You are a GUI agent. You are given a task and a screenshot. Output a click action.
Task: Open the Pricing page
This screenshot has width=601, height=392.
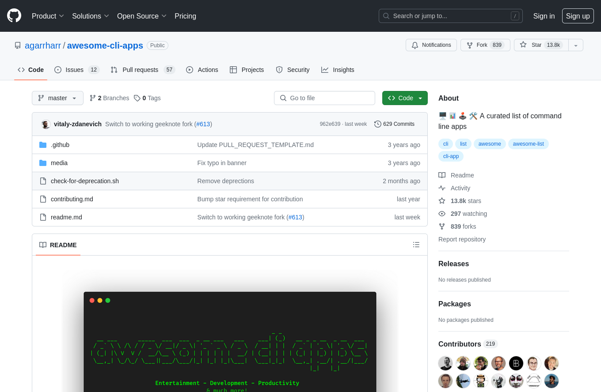185,16
